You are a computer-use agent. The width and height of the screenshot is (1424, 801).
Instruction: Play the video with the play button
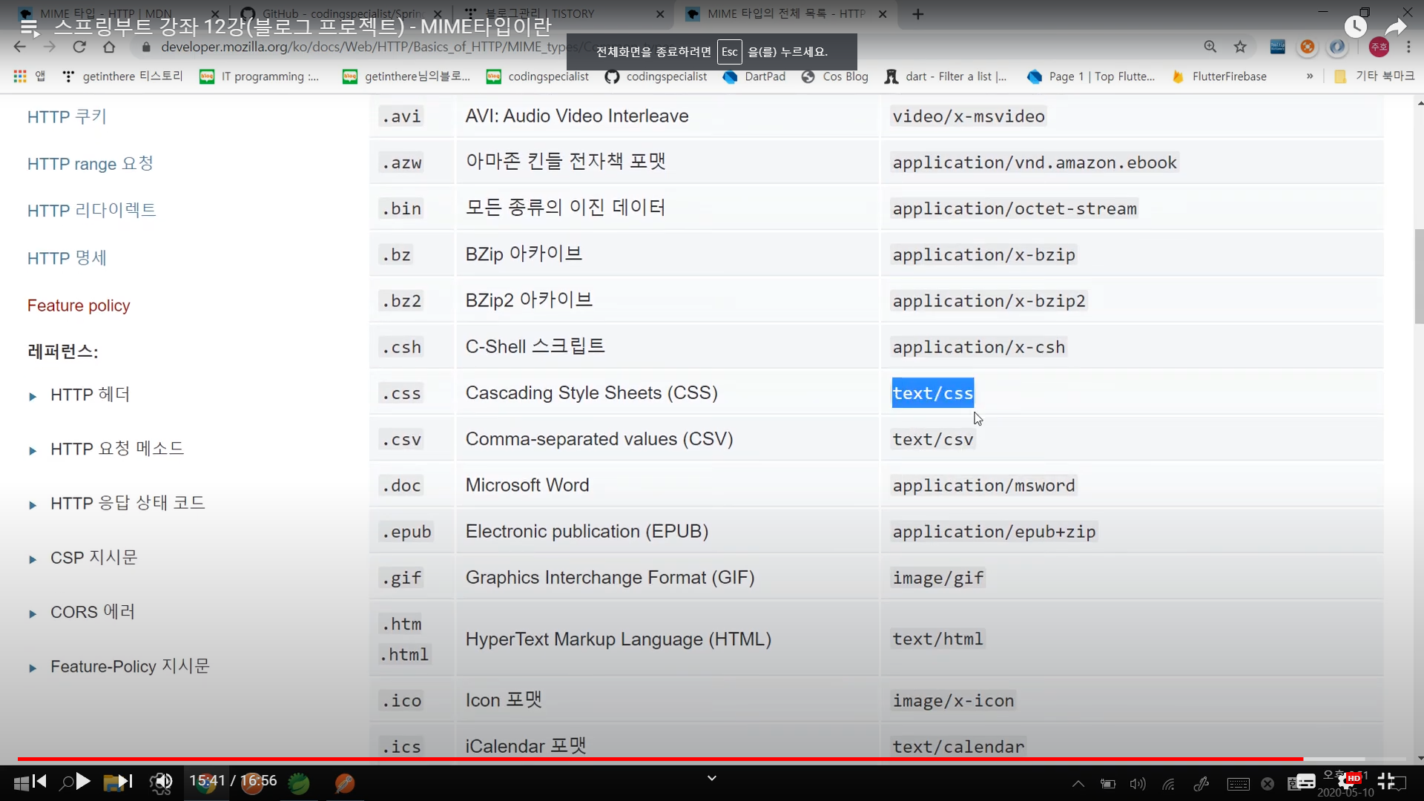coord(83,781)
